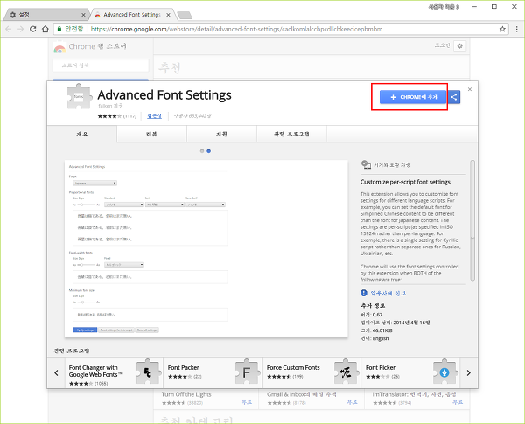Click the share icon button
Image resolution: width=525 pixels, height=424 pixels.
pyautogui.click(x=454, y=97)
